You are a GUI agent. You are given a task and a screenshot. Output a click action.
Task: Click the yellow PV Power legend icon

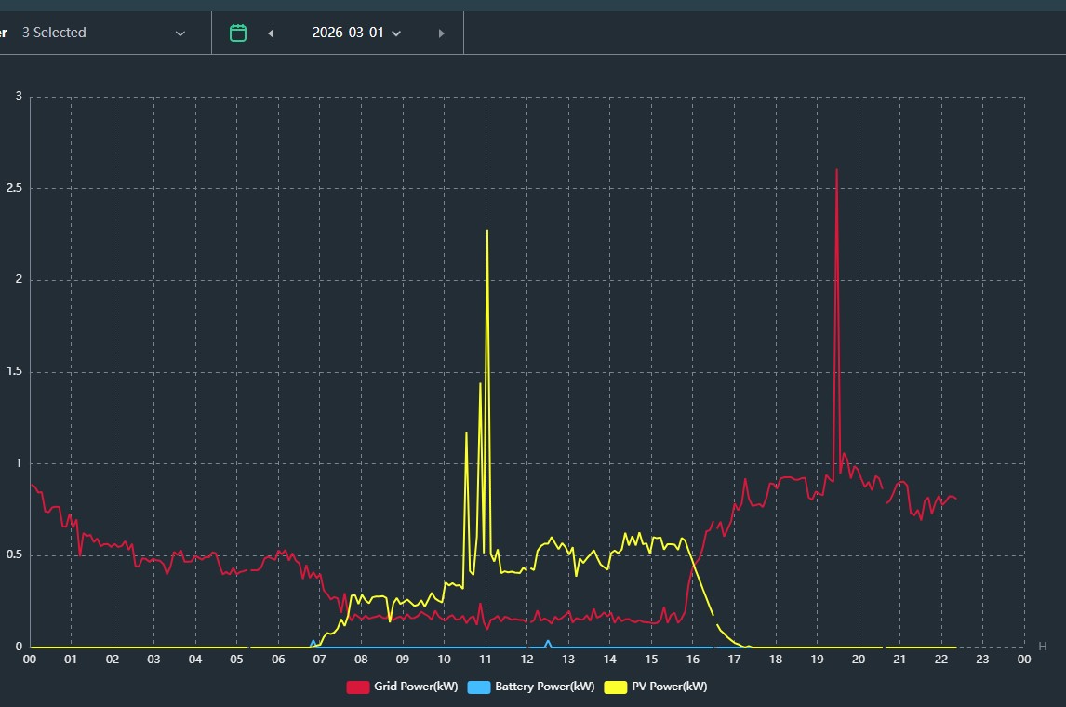point(616,687)
